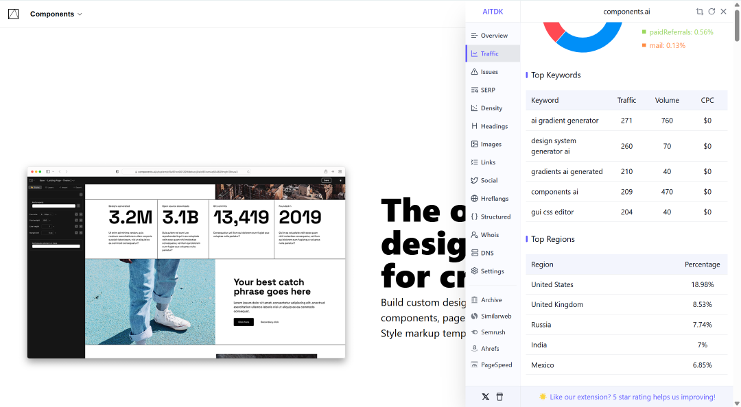
Task: Select keyword 'design system generator ai'
Action: tap(554, 146)
